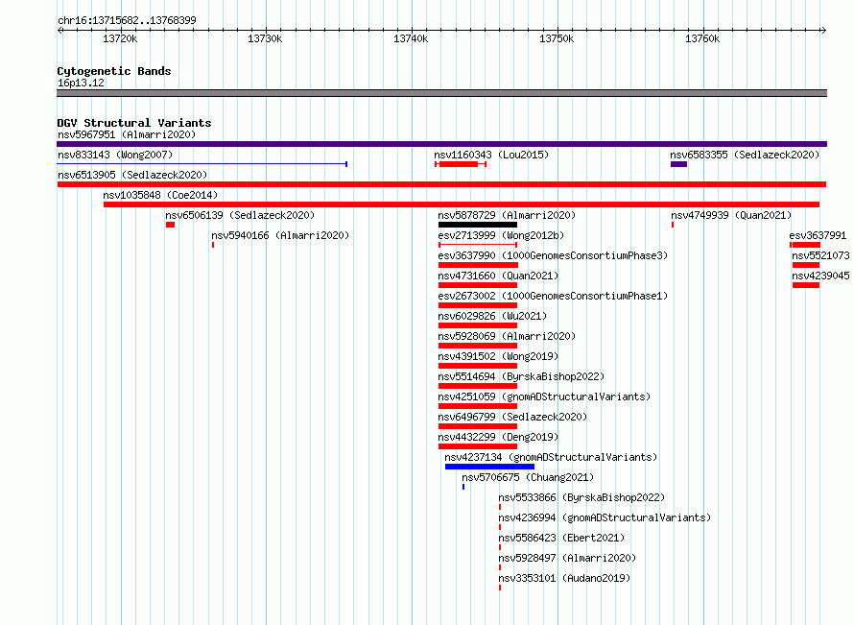The width and height of the screenshot is (854, 625).
Task: Open nsv6029826 (Wu2021) label
Action: (492, 316)
